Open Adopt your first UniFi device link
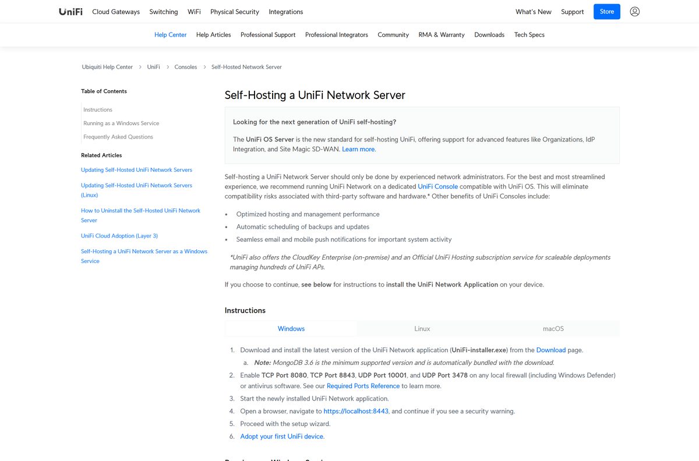Screen dimensions: 699x461 283,437
